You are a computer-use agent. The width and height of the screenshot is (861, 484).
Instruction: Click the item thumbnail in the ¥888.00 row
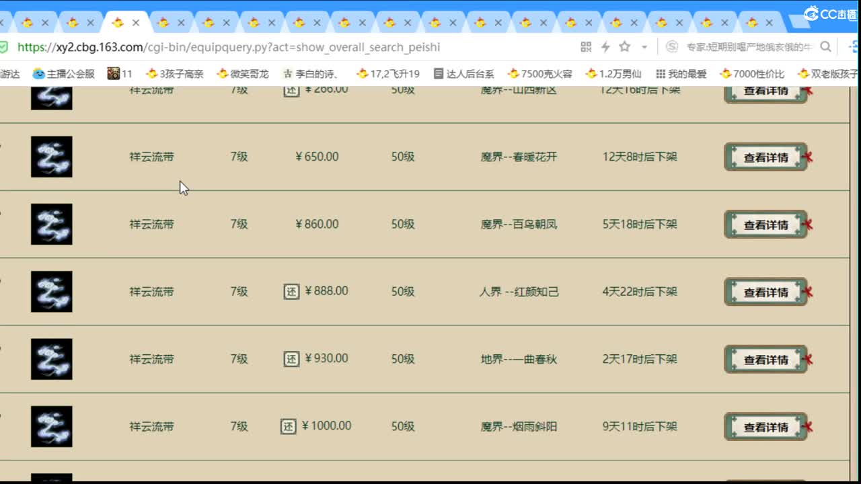[52, 292]
